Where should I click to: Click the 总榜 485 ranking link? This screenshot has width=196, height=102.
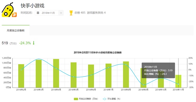click(x=80, y=13)
